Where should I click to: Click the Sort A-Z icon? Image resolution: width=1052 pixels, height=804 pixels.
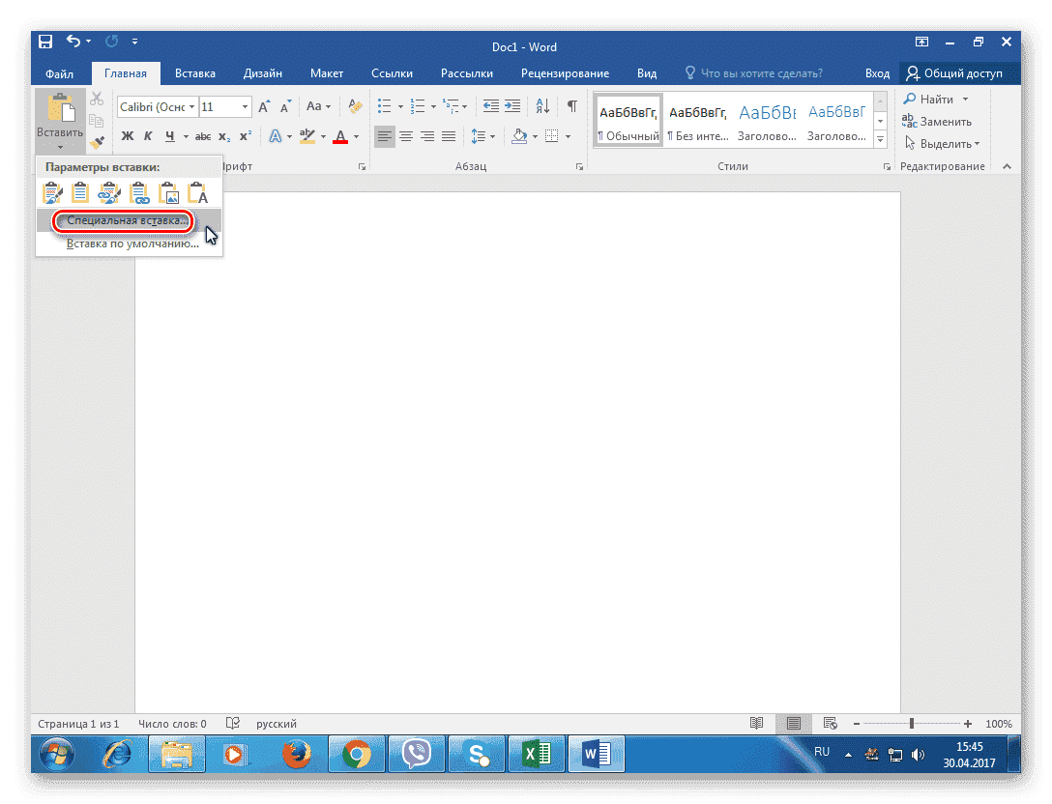(542, 106)
